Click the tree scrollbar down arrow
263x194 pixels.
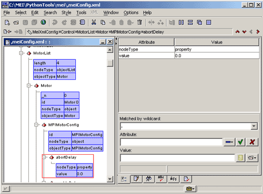click(x=110, y=179)
